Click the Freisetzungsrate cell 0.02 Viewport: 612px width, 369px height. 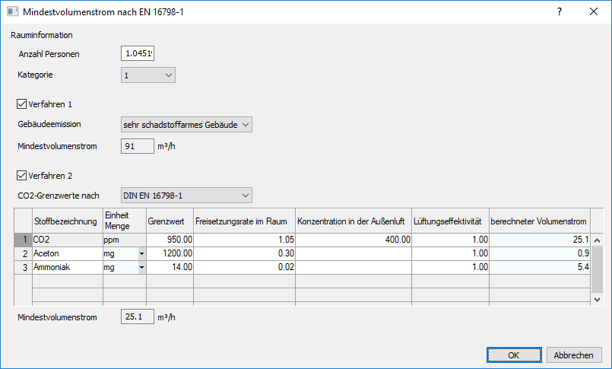click(244, 268)
